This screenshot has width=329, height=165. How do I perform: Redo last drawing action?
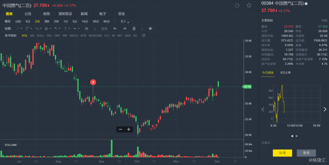125,29
